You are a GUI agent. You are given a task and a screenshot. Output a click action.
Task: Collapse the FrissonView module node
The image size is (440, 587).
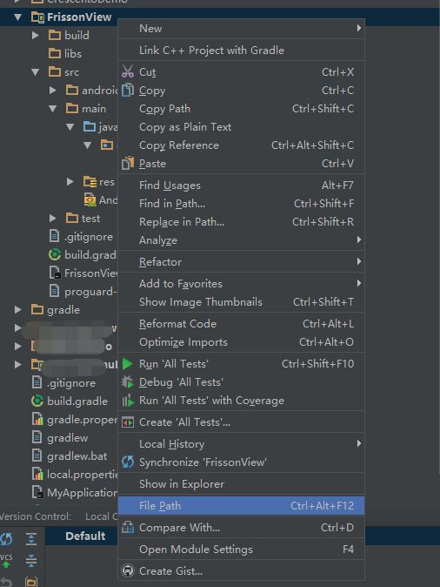[x=17, y=17]
